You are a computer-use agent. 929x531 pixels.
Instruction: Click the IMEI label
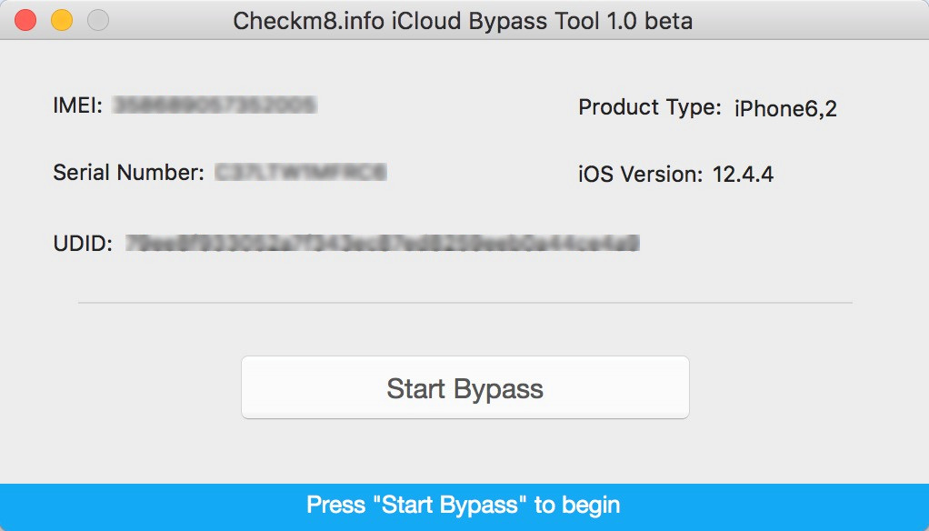tap(75, 105)
